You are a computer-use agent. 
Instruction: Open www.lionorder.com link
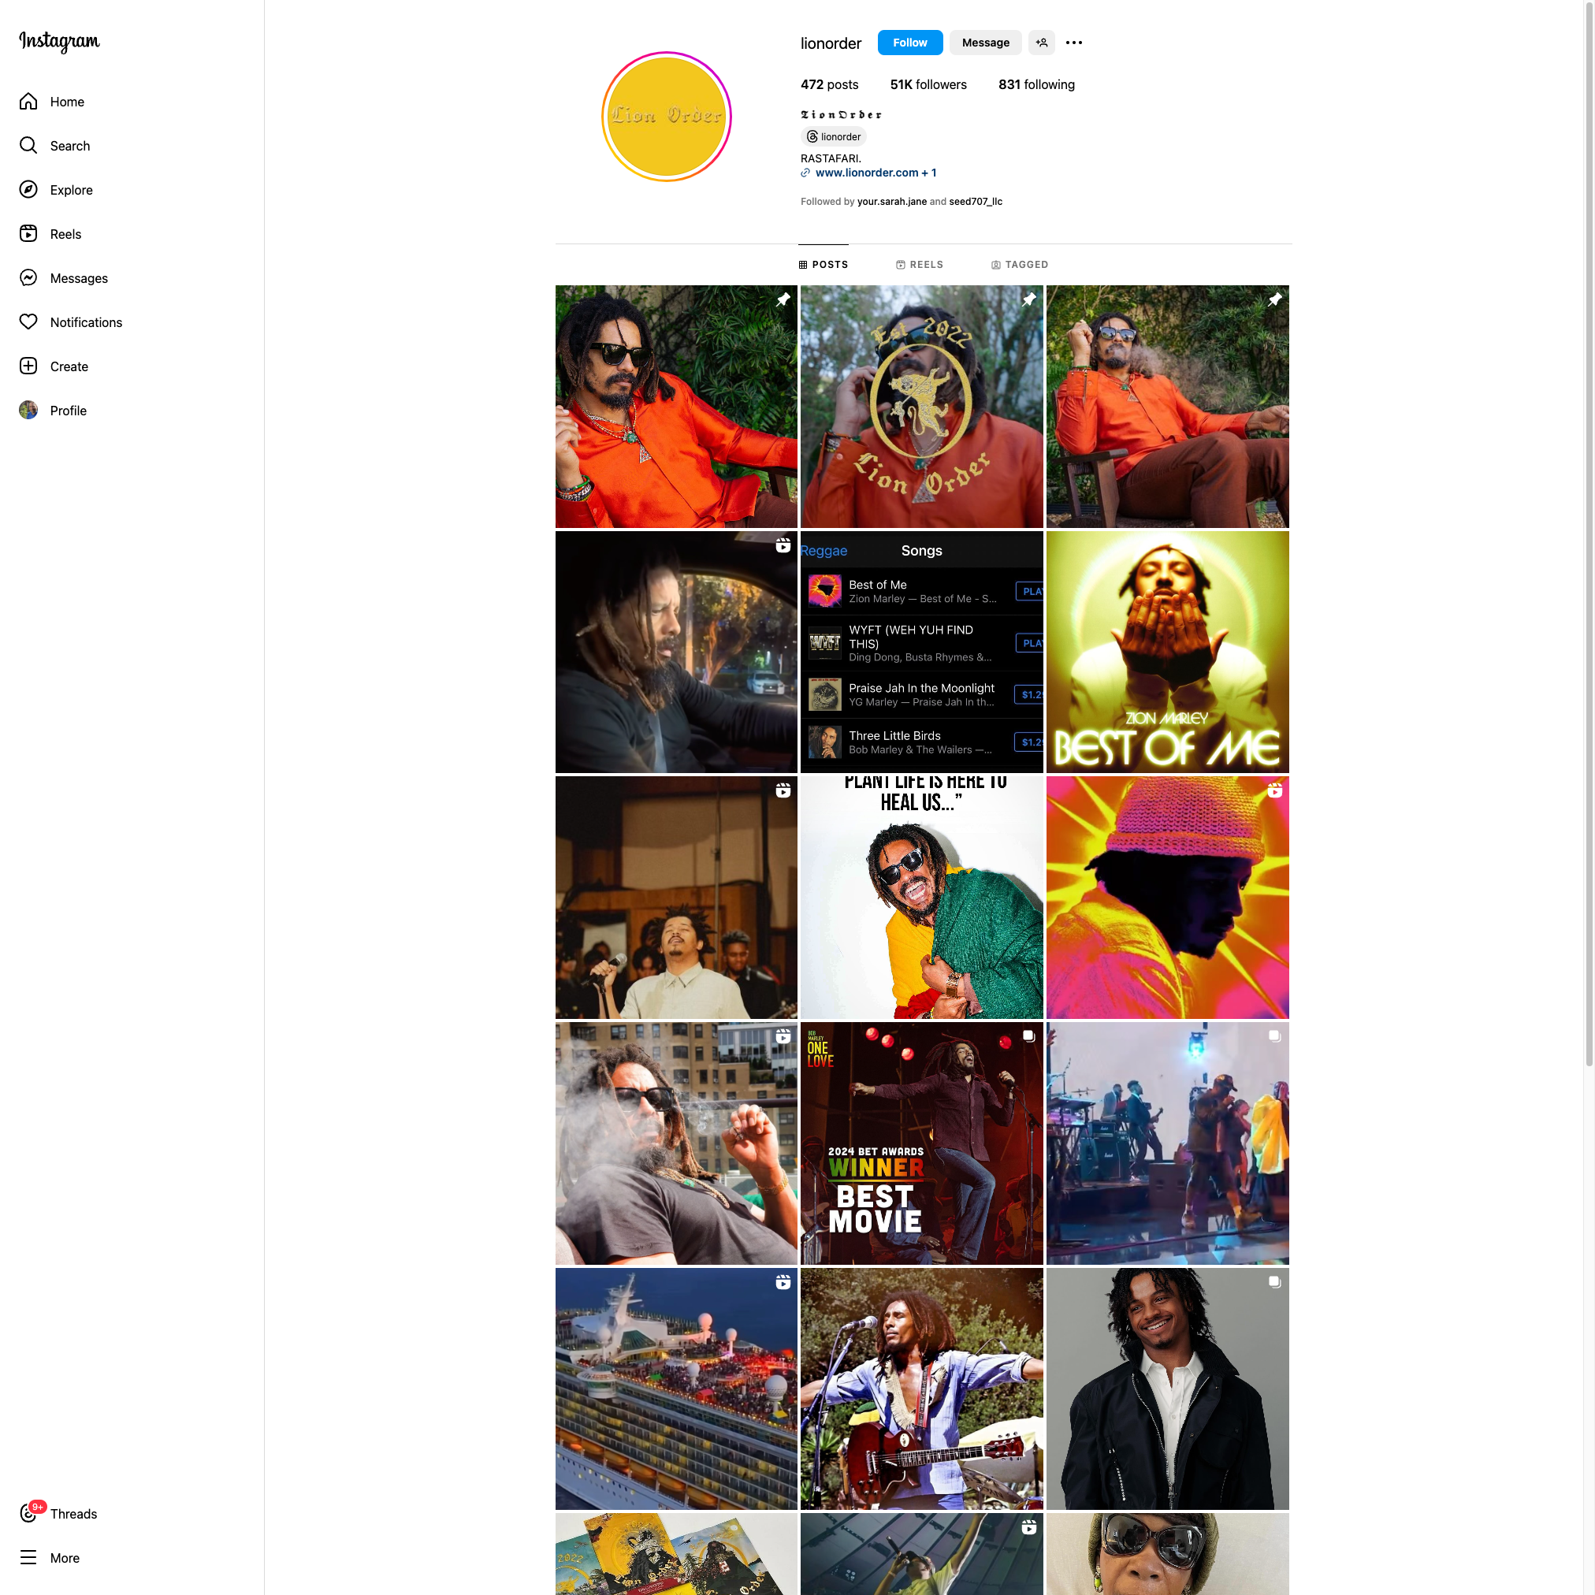(x=868, y=173)
